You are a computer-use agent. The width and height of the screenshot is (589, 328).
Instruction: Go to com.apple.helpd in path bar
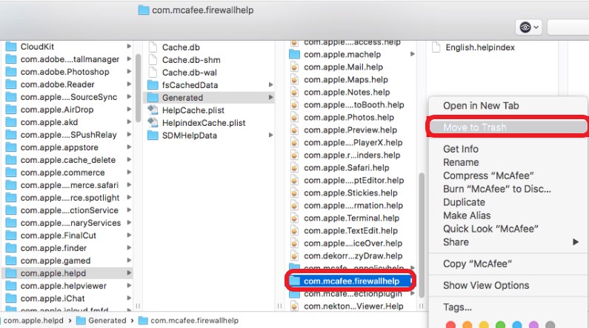(33, 321)
